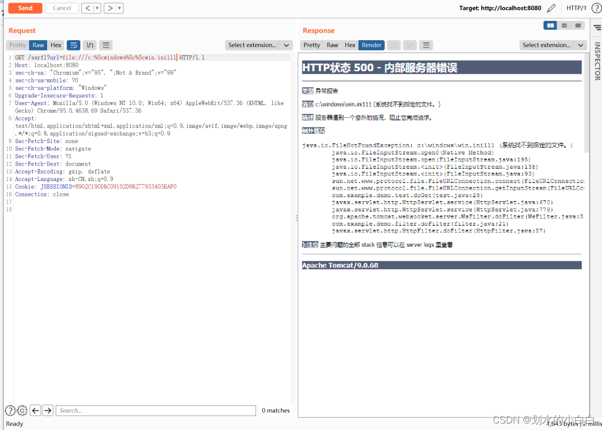
Task: Click the HTTP 500 error heading
Action: (380, 67)
